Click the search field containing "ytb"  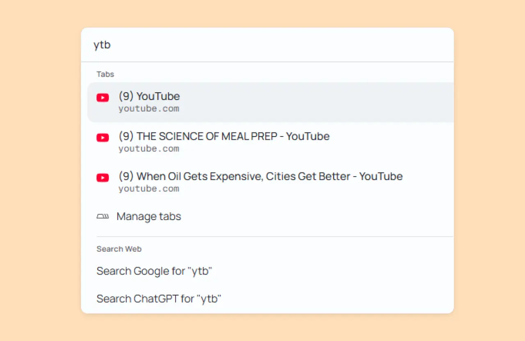click(267, 45)
